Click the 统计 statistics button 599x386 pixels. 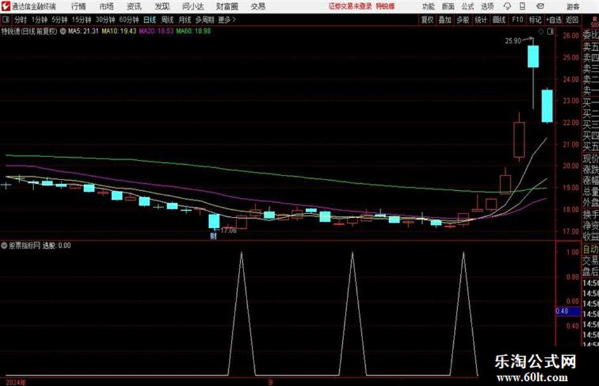coord(480,20)
